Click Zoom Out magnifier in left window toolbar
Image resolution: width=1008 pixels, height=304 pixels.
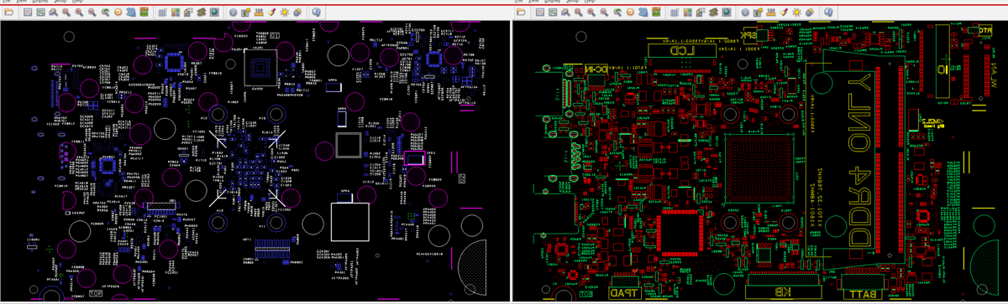coord(92,12)
